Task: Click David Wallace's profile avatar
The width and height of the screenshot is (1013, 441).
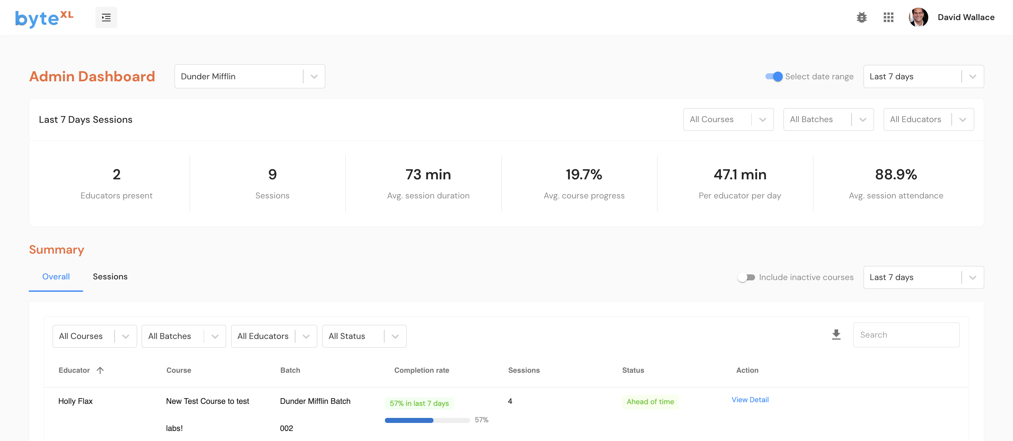Action: (918, 18)
